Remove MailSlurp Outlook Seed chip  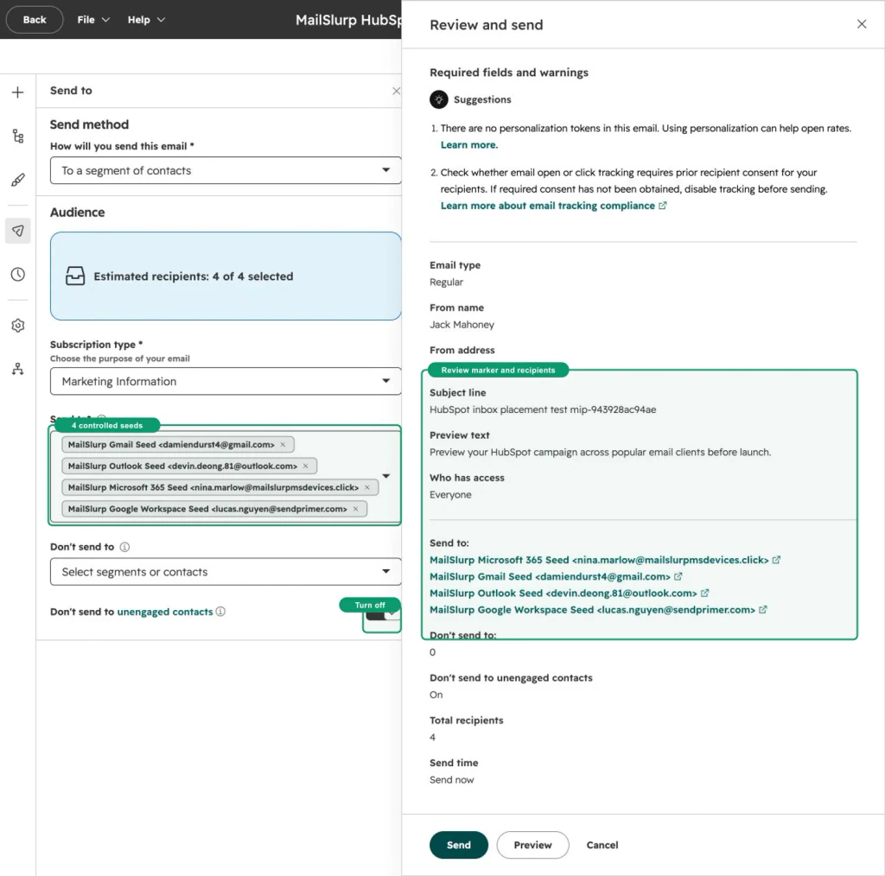(x=305, y=466)
